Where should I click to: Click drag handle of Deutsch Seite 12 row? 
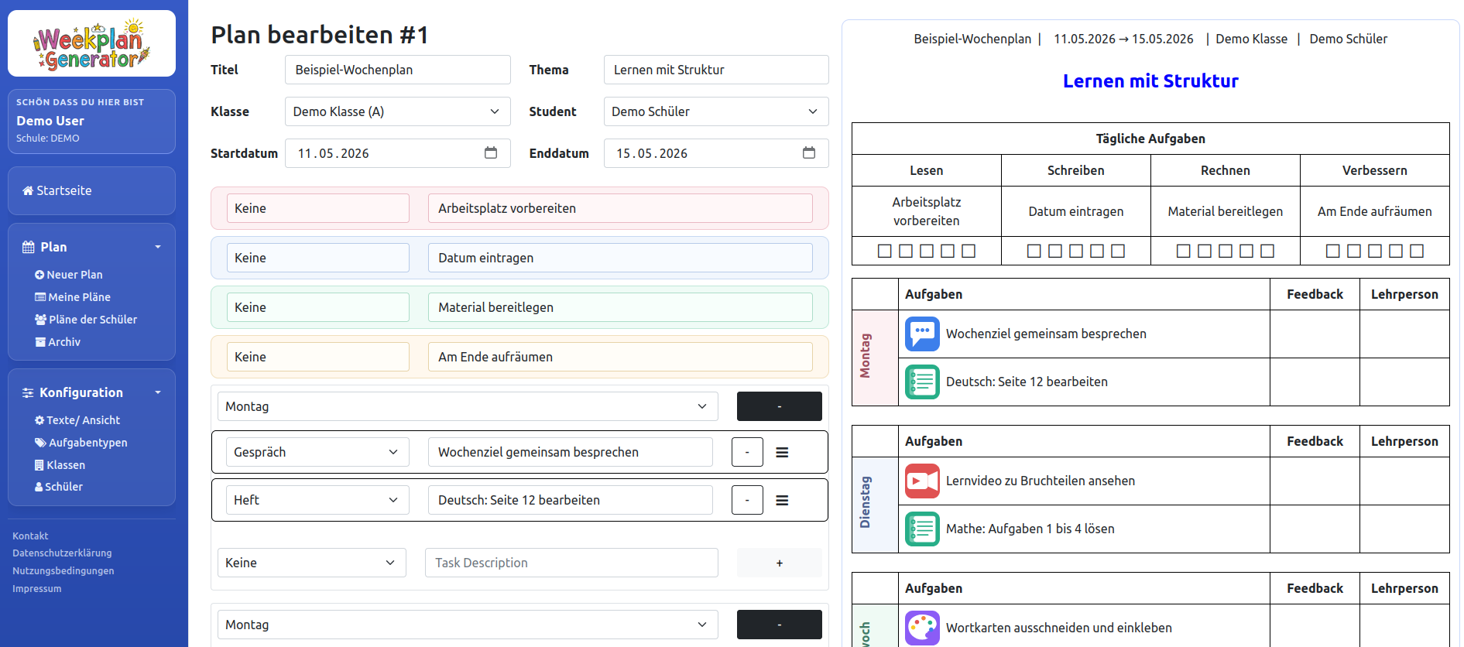coord(782,500)
